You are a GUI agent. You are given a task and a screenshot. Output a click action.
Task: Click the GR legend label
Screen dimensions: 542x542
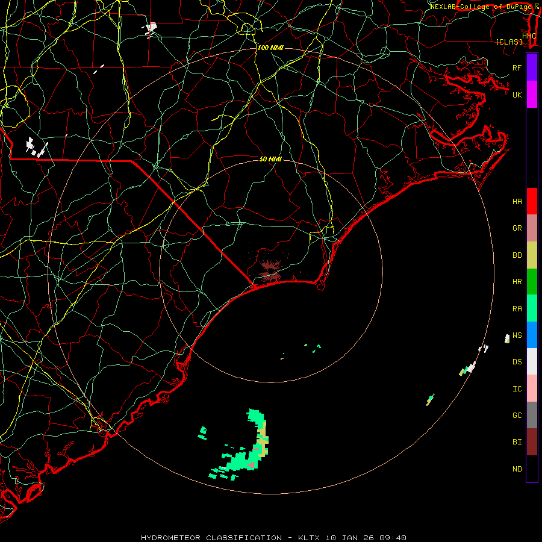click(x=517, y=228)
